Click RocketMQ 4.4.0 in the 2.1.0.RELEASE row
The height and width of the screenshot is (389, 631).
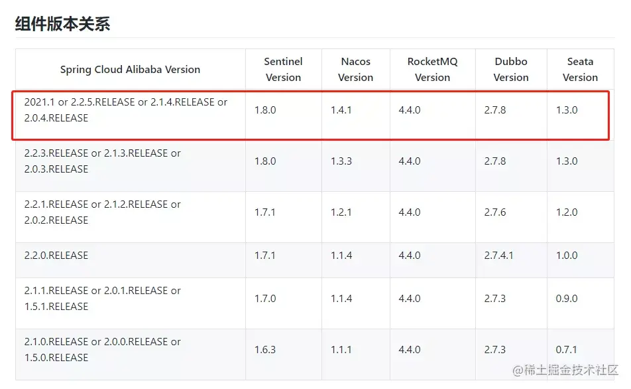(410, 350)
